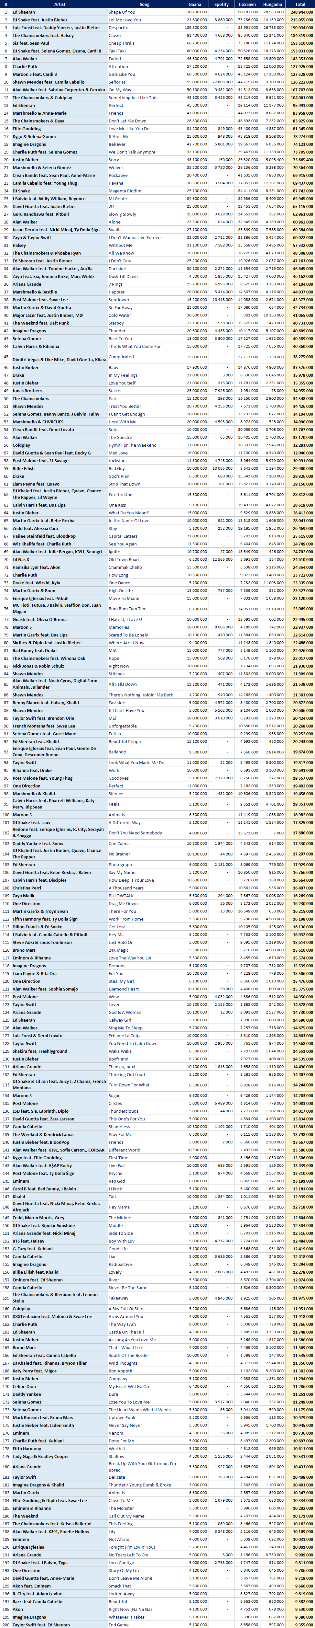The image size is (315, 1628).
Task: Click the Song column header
Action: pyautogui.click(x=144, y=5)
